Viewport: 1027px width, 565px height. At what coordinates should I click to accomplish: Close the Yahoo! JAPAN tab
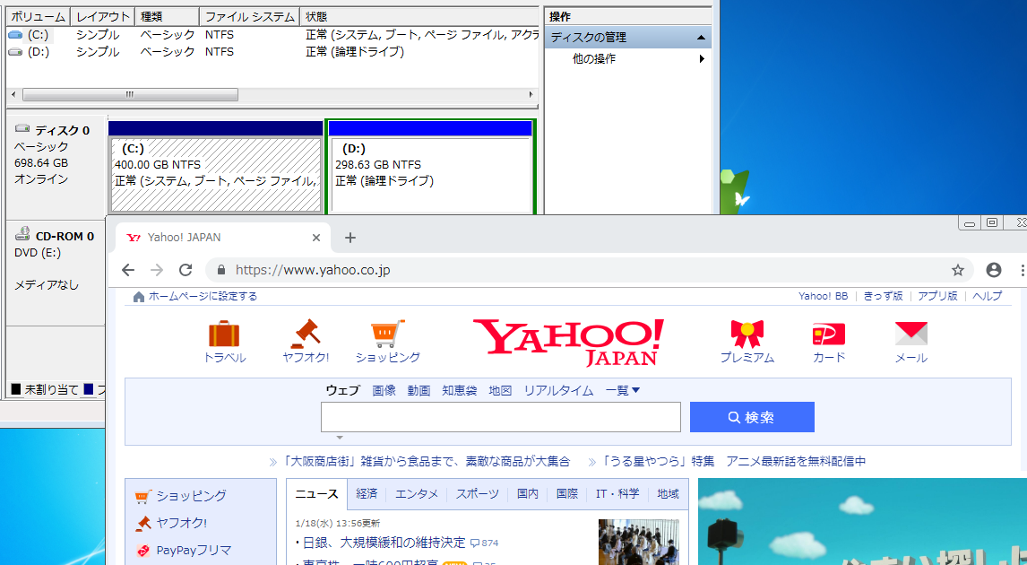pos(315,238)
